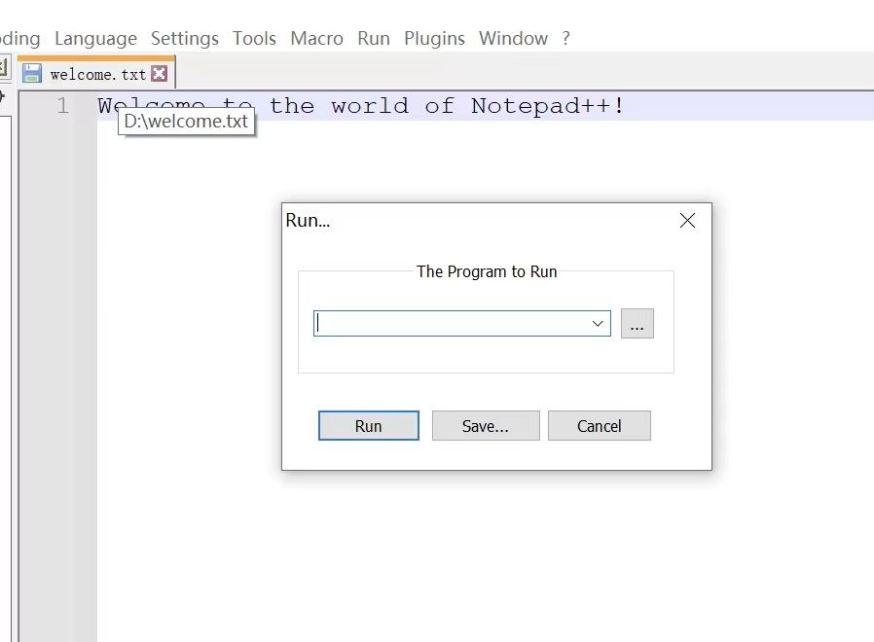
Task: Select the welcome.txt tab
Action: click(97, 74)
